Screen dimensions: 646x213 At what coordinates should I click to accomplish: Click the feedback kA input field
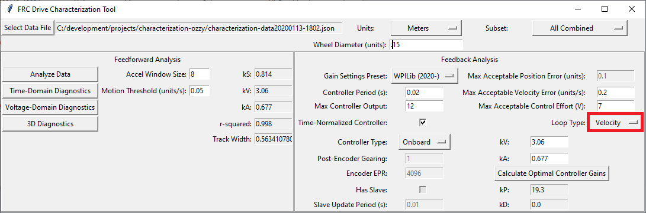pyautogui.click(x=549, y=158)
